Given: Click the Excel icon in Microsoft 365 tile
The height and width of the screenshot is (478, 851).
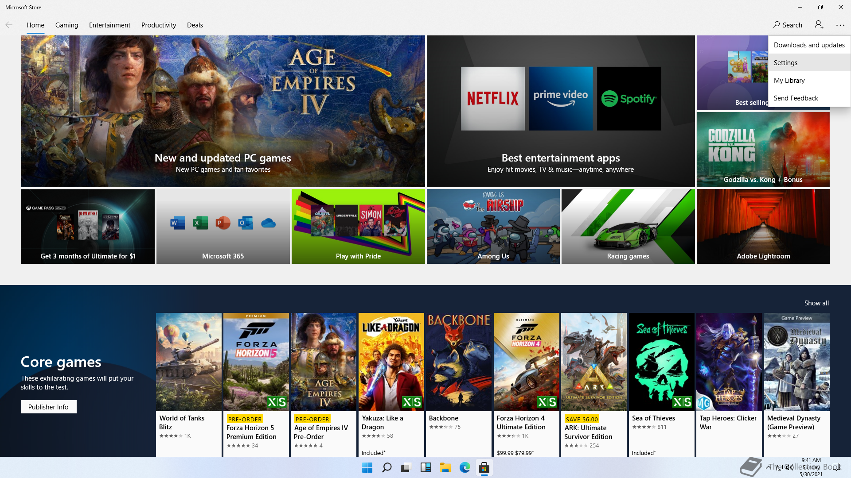Looking at the screenshot, I should point(200,223).
